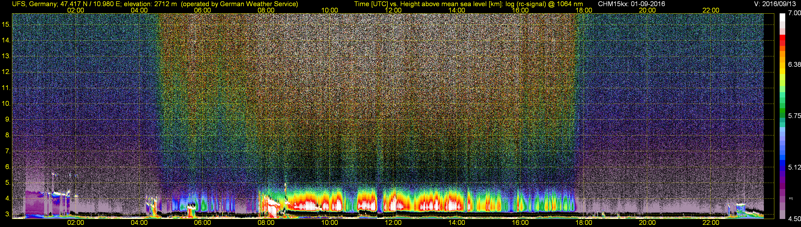The width and height of the screenshot is (801, 227).
Task: Click the 6.38 value on the color scale
Action: coord(794,64)
